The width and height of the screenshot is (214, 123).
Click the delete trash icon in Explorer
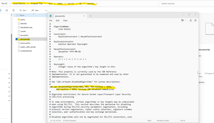(13, 10)
